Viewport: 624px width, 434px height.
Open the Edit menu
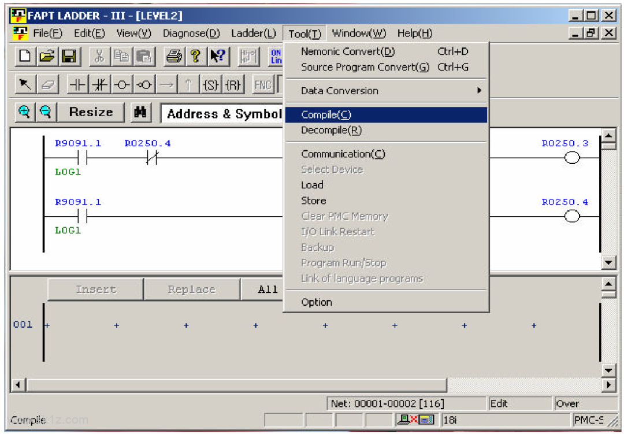click(89, 34)
